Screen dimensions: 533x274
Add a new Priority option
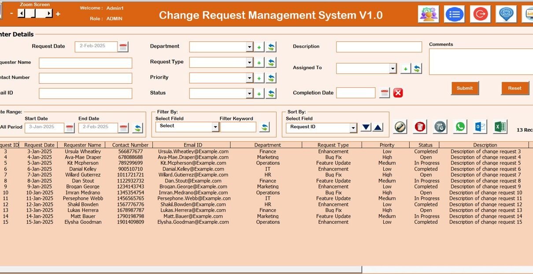click(259, 78)
